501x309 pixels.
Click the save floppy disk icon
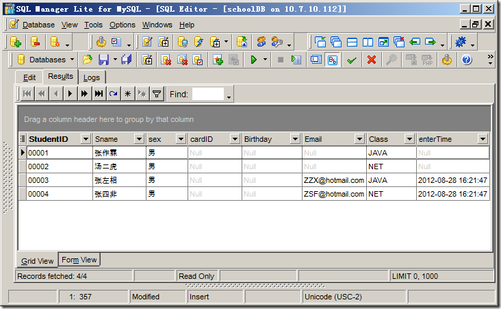coord(103,60)
